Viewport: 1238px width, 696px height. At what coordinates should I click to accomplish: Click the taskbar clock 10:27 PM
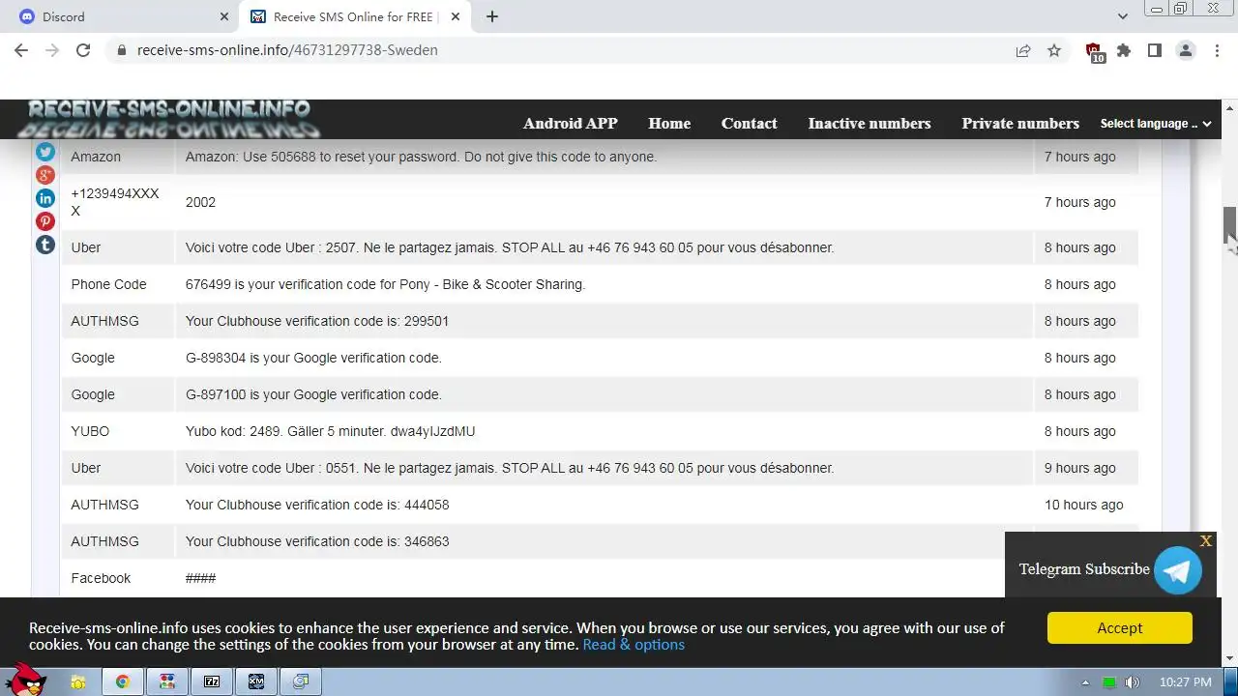[1185, 682]
